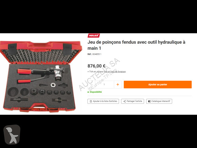Image resolution: width=197 pixels, height=148 pixels.
Task: Select the quantity input field showing 1
Action: tap(104, 85)
